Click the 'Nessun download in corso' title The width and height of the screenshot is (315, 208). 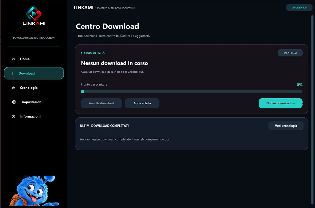[x=114, y=63]
